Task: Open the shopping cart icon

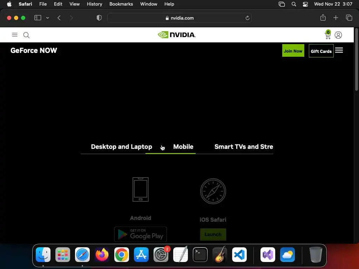Action: coord(328,35)
